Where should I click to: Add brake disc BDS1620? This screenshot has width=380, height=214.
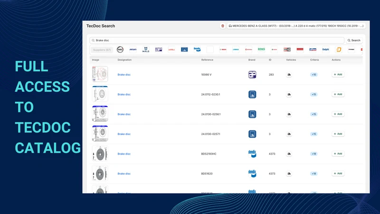(338, 174)
